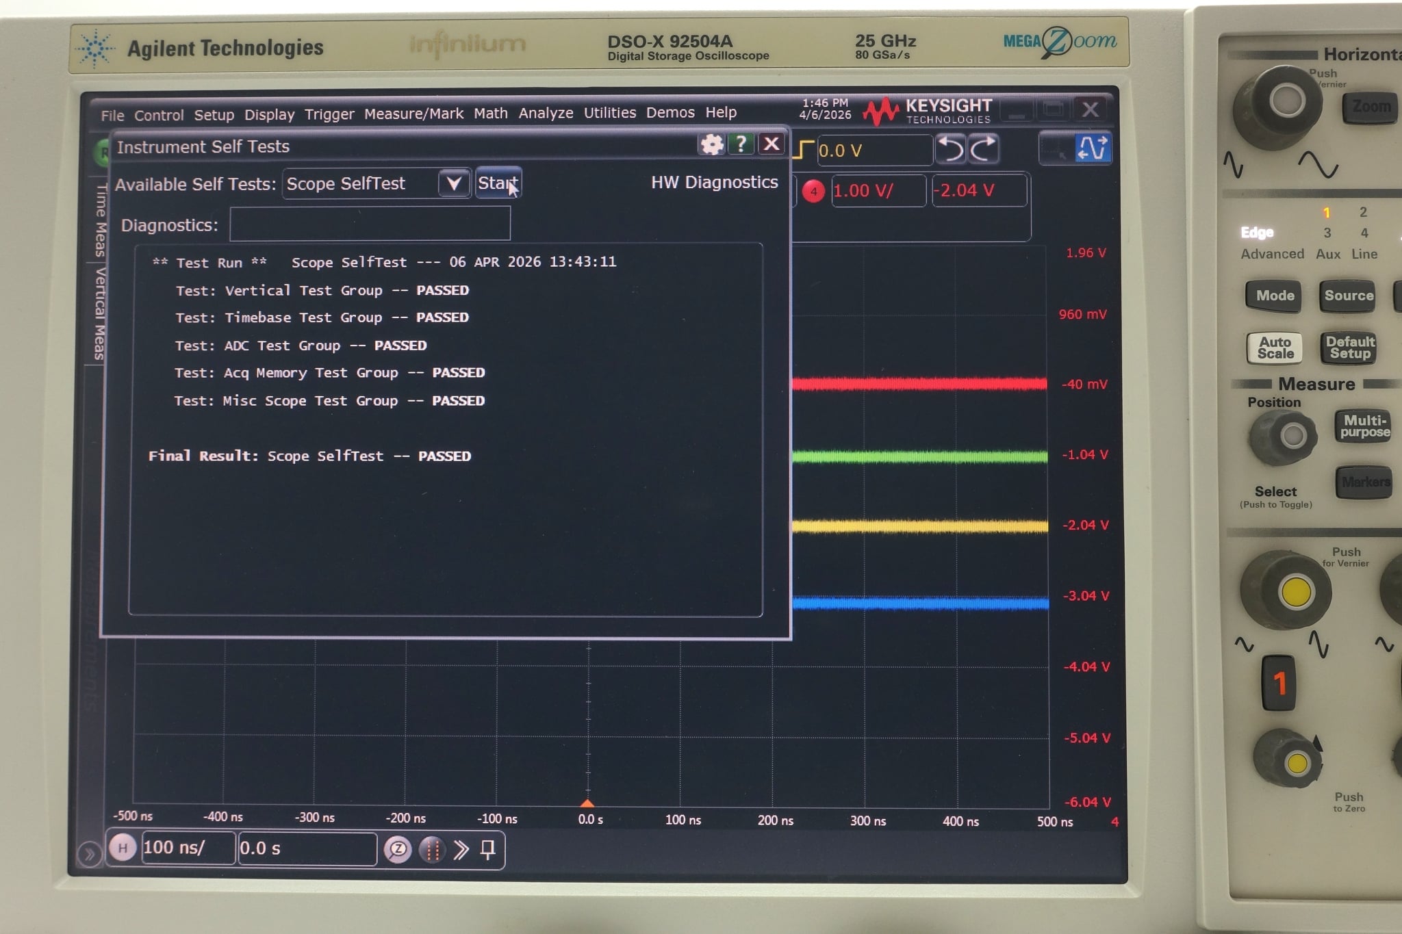Start the selected self test

click(x=498, y=183)
